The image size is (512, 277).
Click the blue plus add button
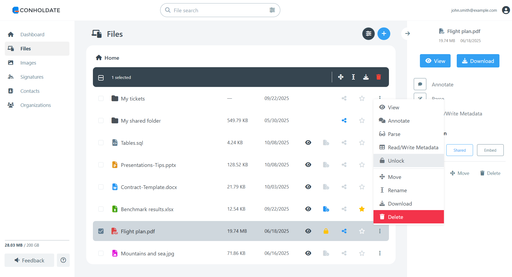coord(384,34)
